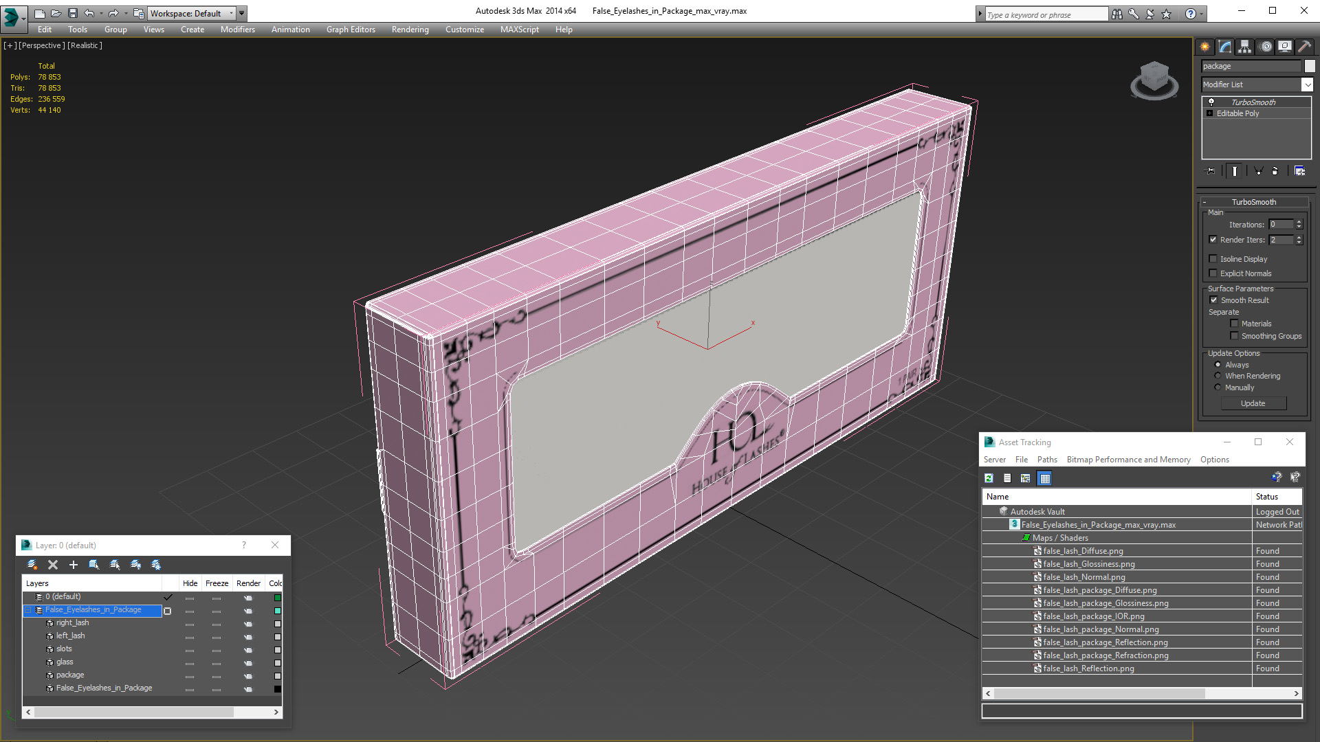Open the Modifiers menu

pos(237,30)
